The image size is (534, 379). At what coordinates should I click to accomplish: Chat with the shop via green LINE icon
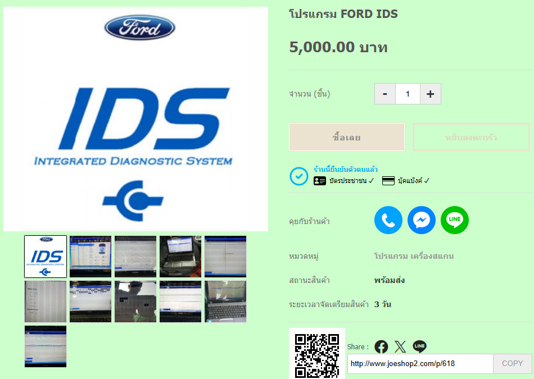(455, 221)
